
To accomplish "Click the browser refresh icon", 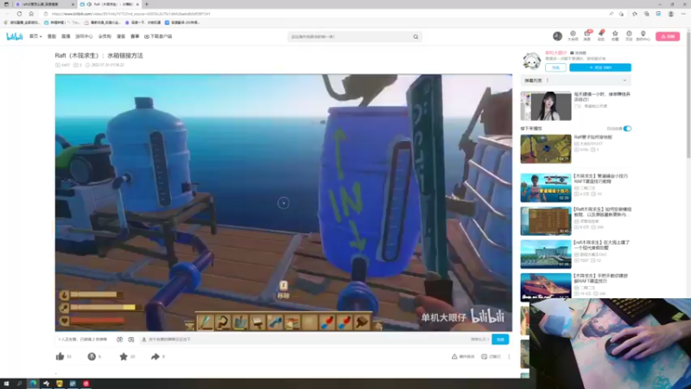I will pos(19,14).
